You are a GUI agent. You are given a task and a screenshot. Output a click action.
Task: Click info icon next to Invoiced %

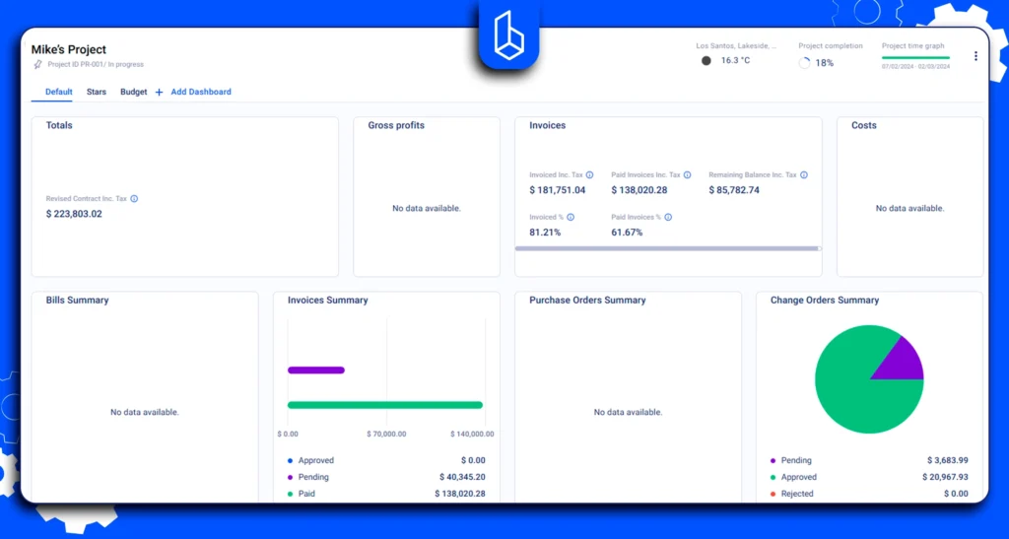coord(571,218)
